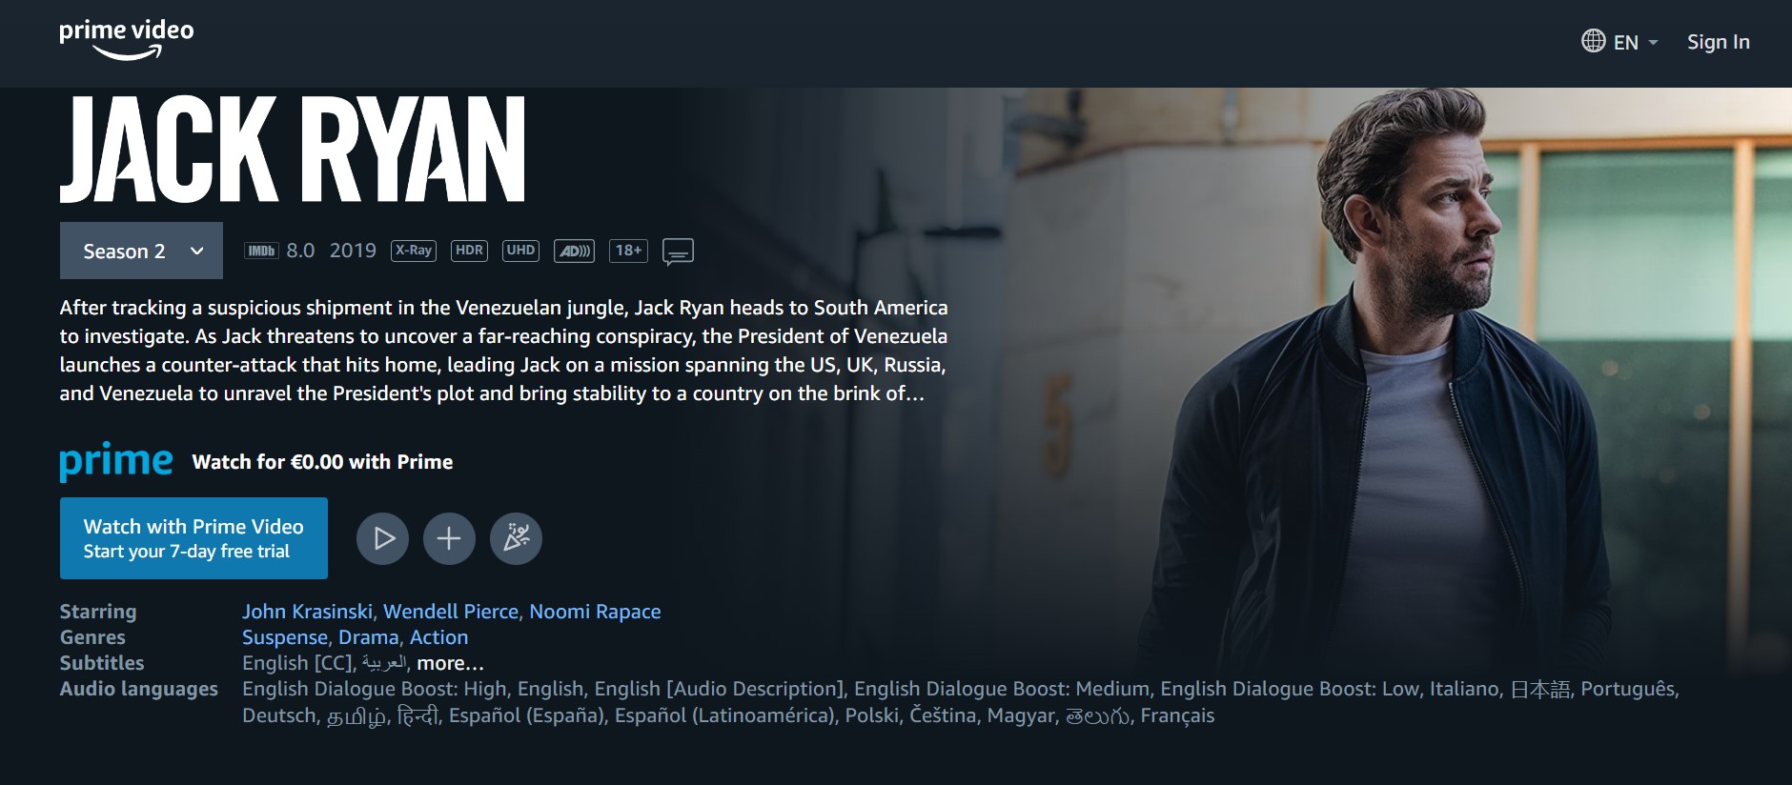Open the Noomi Rapace link
Viewport: 1792px width, 785px height.
[595, 612]
